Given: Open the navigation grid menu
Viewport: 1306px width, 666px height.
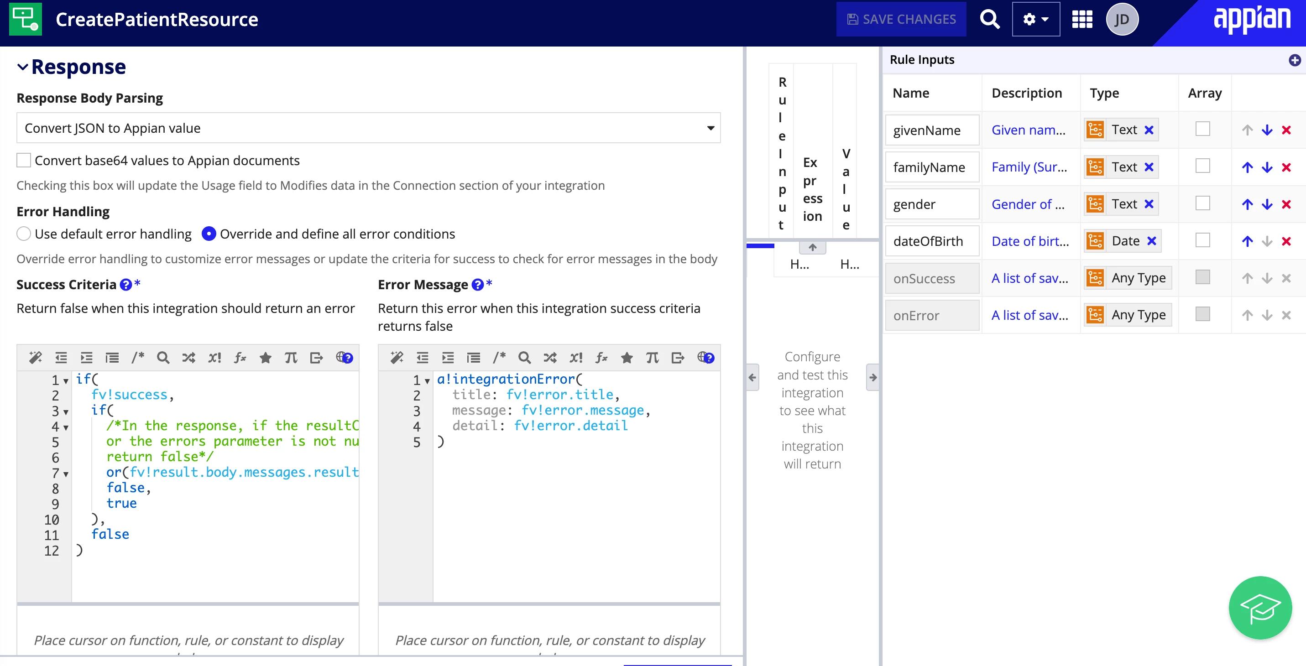Looking at the screenshot, I should point(1082,19).
